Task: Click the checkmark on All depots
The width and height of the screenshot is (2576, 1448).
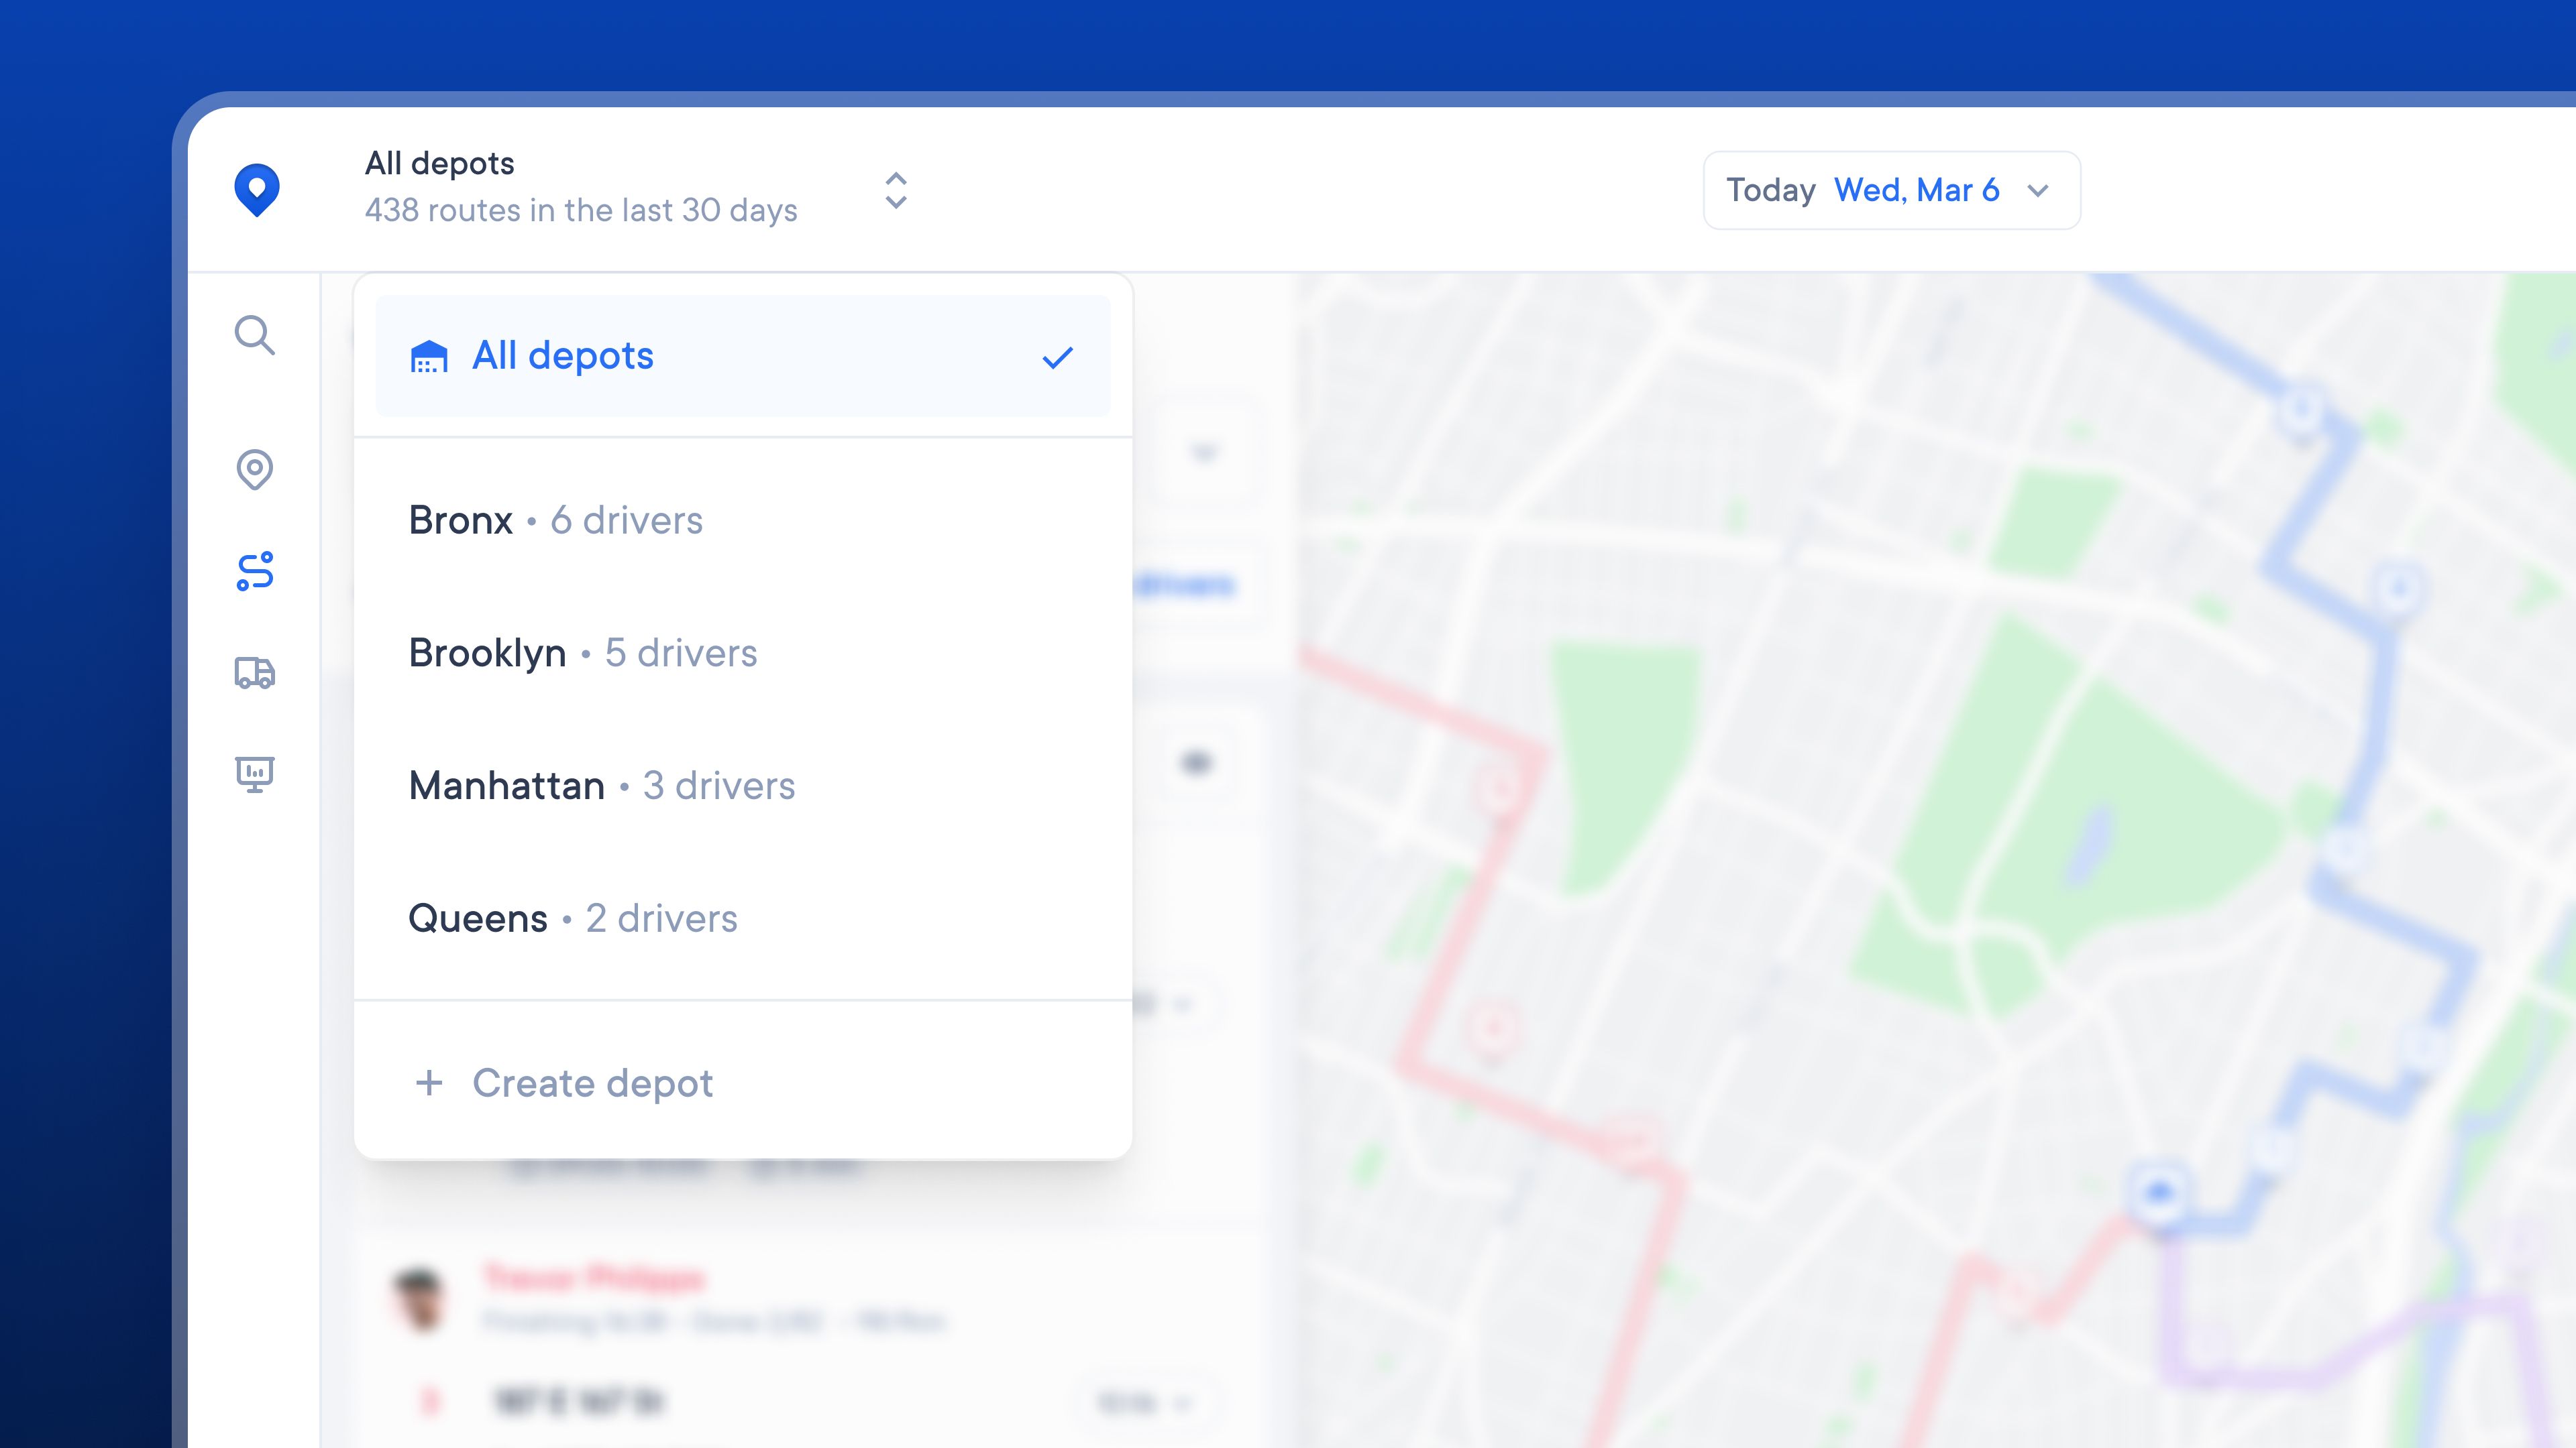Action: click(1057, 357)
